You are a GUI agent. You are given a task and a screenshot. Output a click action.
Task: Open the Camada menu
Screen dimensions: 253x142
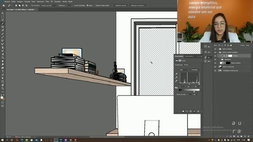[27, 2]
